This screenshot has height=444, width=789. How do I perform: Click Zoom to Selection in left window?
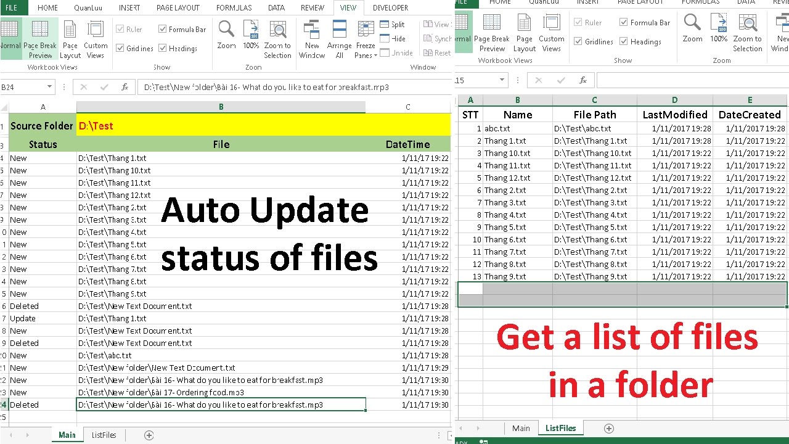pos(277,39)
